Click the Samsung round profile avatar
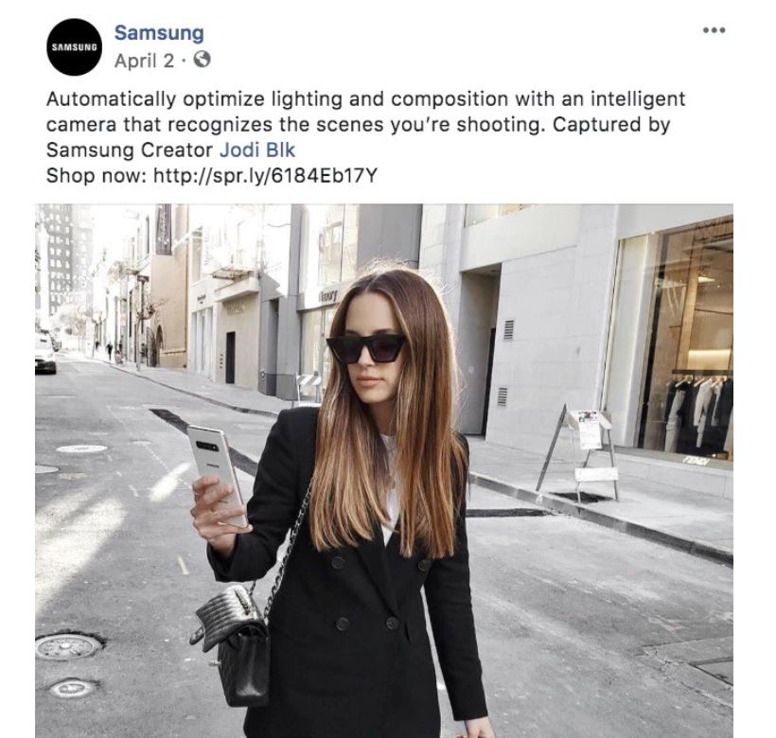This screenshot has height=738, width=776. click(x=75, y=47)
